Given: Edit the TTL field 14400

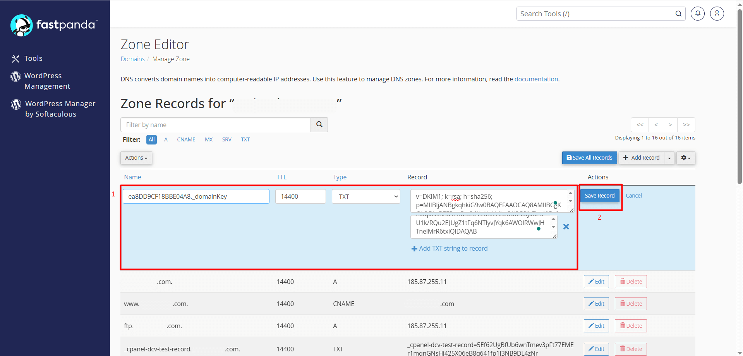Looking at the screenshot, I should point(300,196).
